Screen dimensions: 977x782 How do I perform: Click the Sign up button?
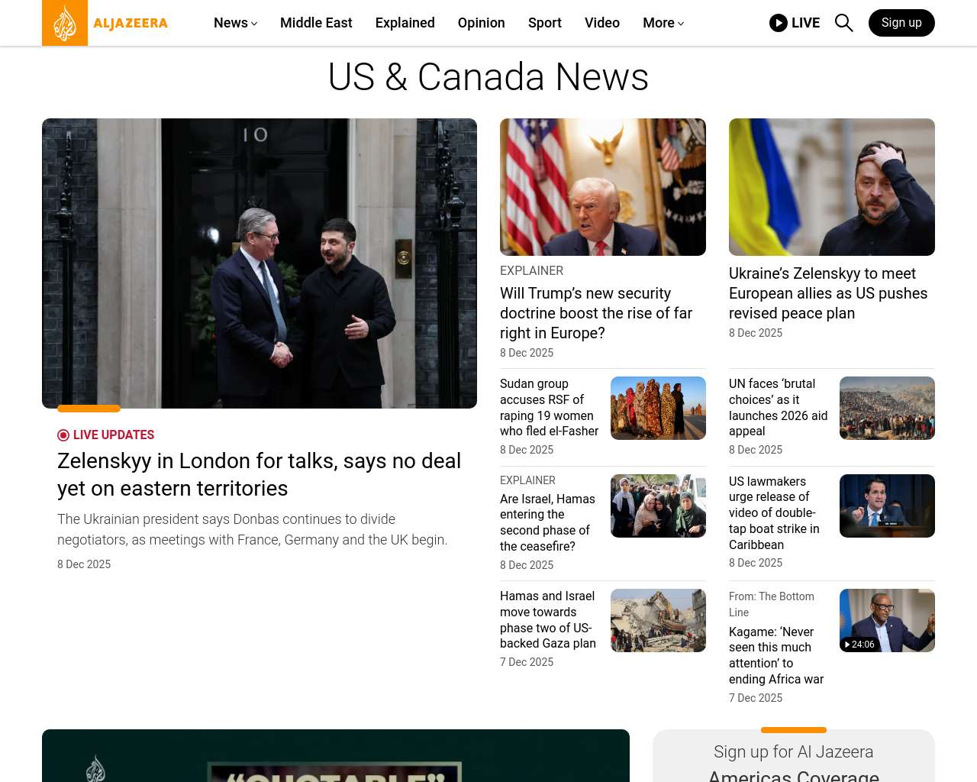point(901,23)
